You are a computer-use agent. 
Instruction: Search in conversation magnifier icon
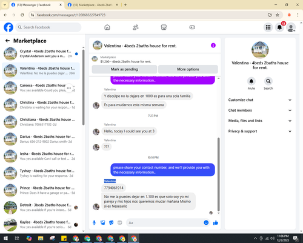(x=268, y=81)
